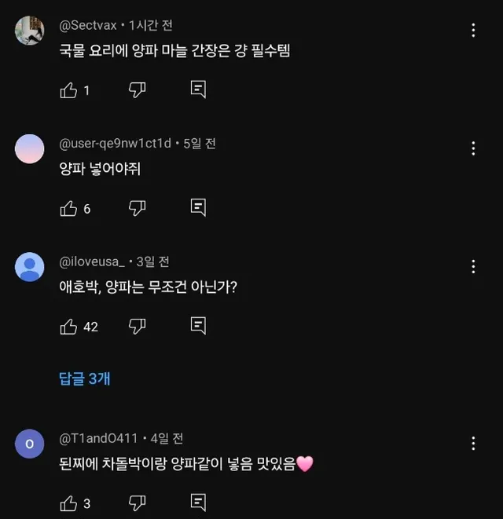Dislike the comment by @T1andO411

tap(138, 503)
